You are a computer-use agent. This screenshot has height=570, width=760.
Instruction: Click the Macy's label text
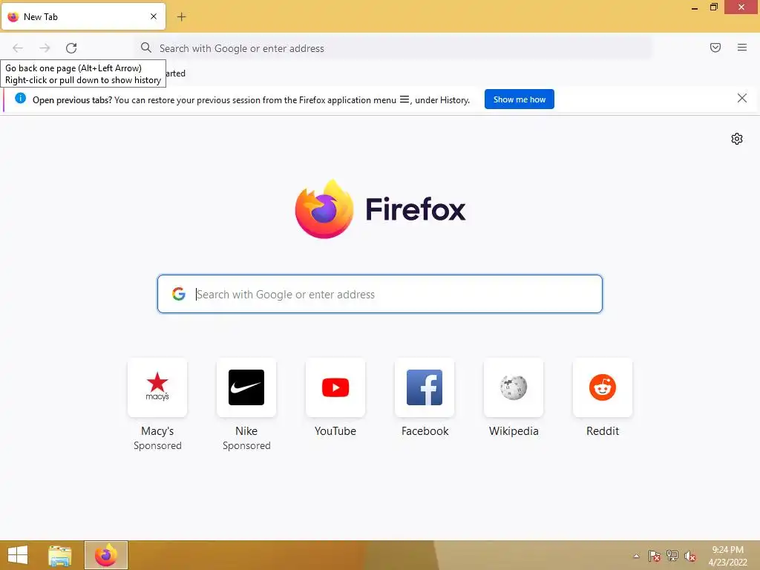(157, 431)
